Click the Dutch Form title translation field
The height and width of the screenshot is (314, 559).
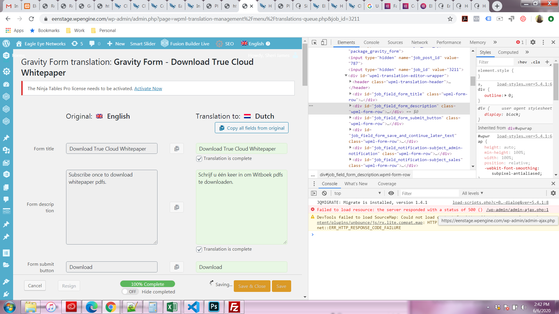[x=242, y=149]
